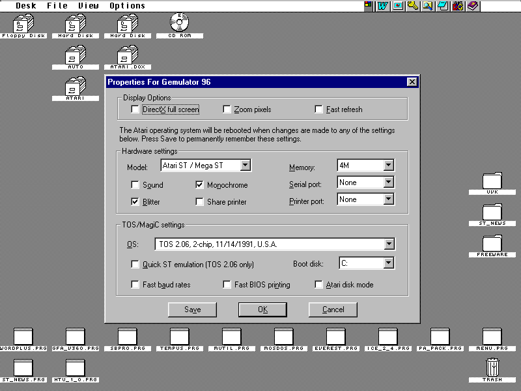Expand the Model dropdown list
This screenshot has width=521, height=391.
tap(246, 166)
